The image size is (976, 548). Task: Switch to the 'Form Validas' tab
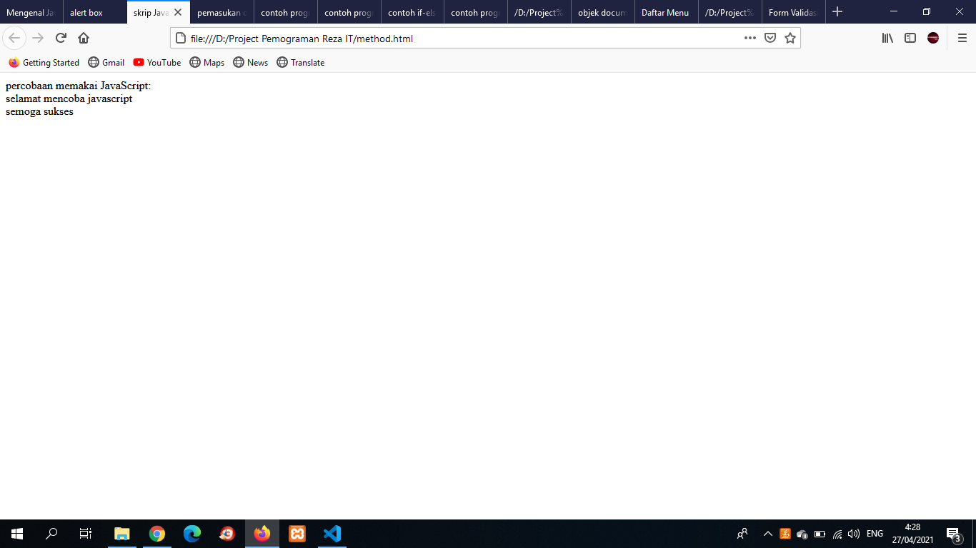coord(794,12)
